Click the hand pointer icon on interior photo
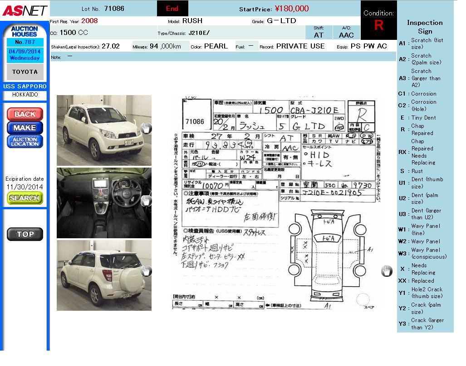 146,201
